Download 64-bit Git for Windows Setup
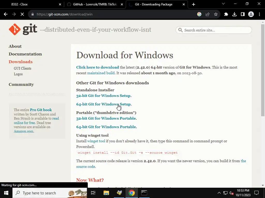The height and width of the screenshot is (198, 265). pyautogui.click(x=104, y=104)
